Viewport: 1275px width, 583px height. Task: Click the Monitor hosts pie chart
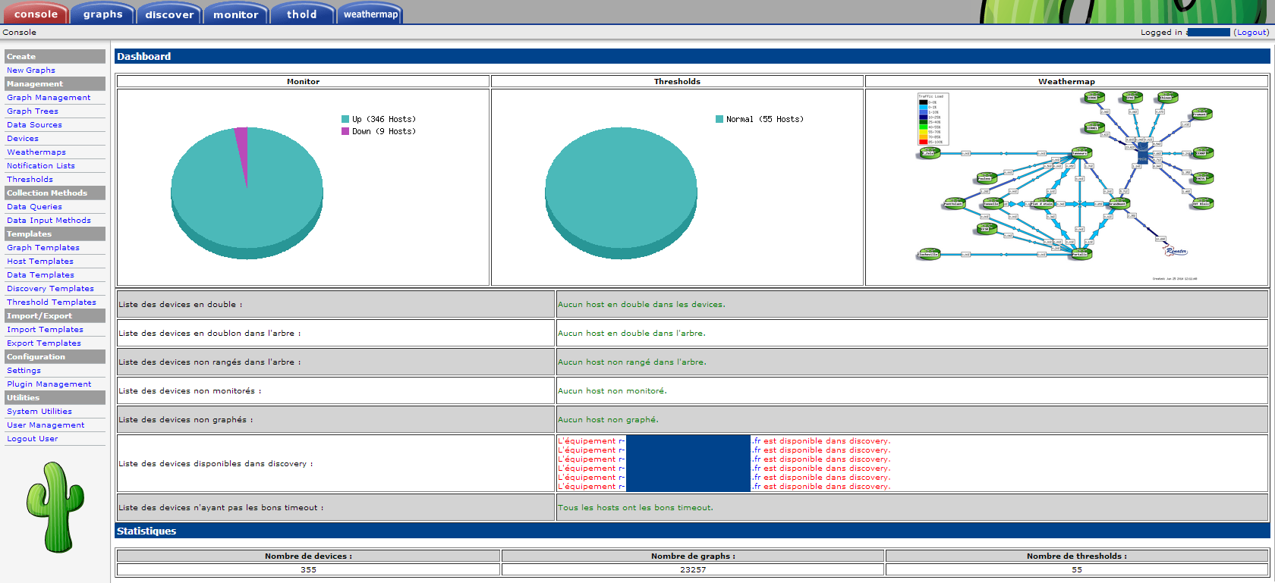point(247,193)
